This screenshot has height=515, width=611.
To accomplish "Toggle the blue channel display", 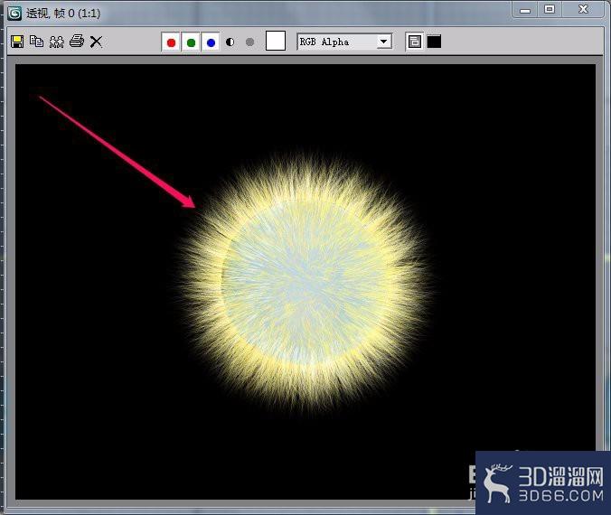I will pyautogui.click(x=211, y=42).
